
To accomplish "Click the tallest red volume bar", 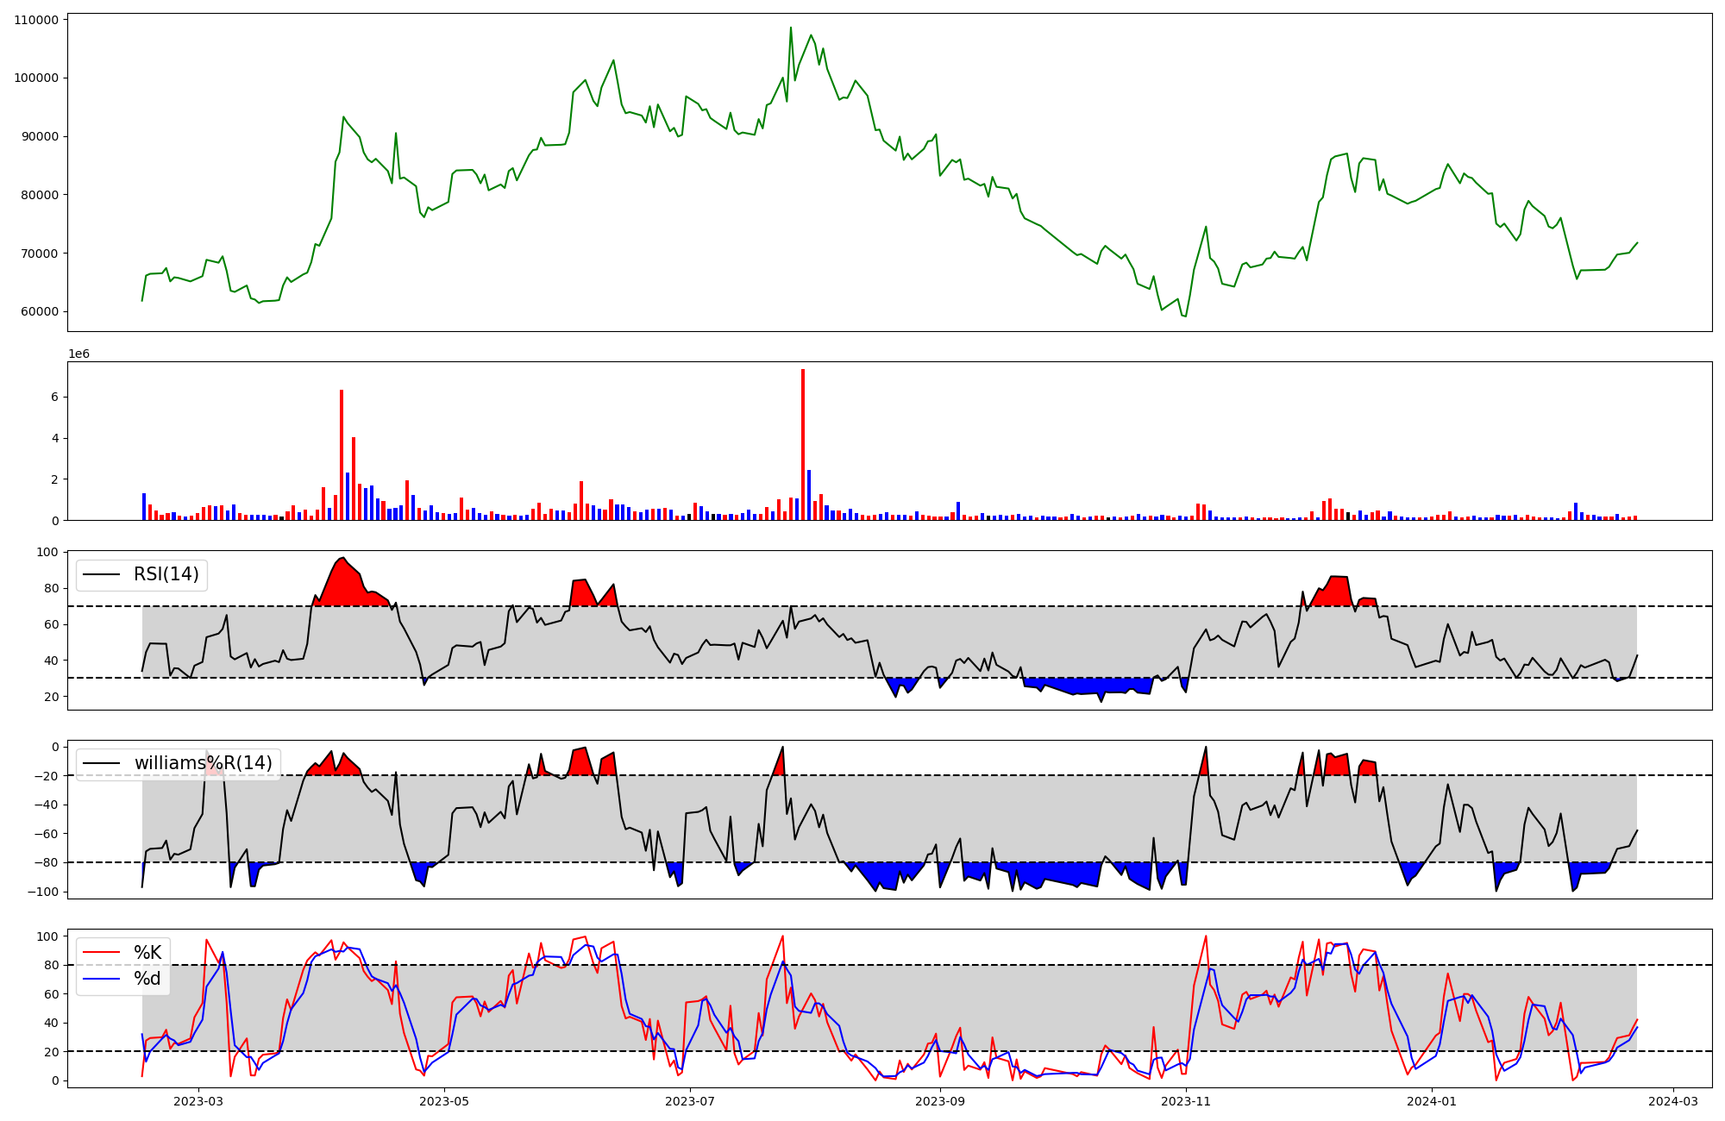I will coord(803,444).
